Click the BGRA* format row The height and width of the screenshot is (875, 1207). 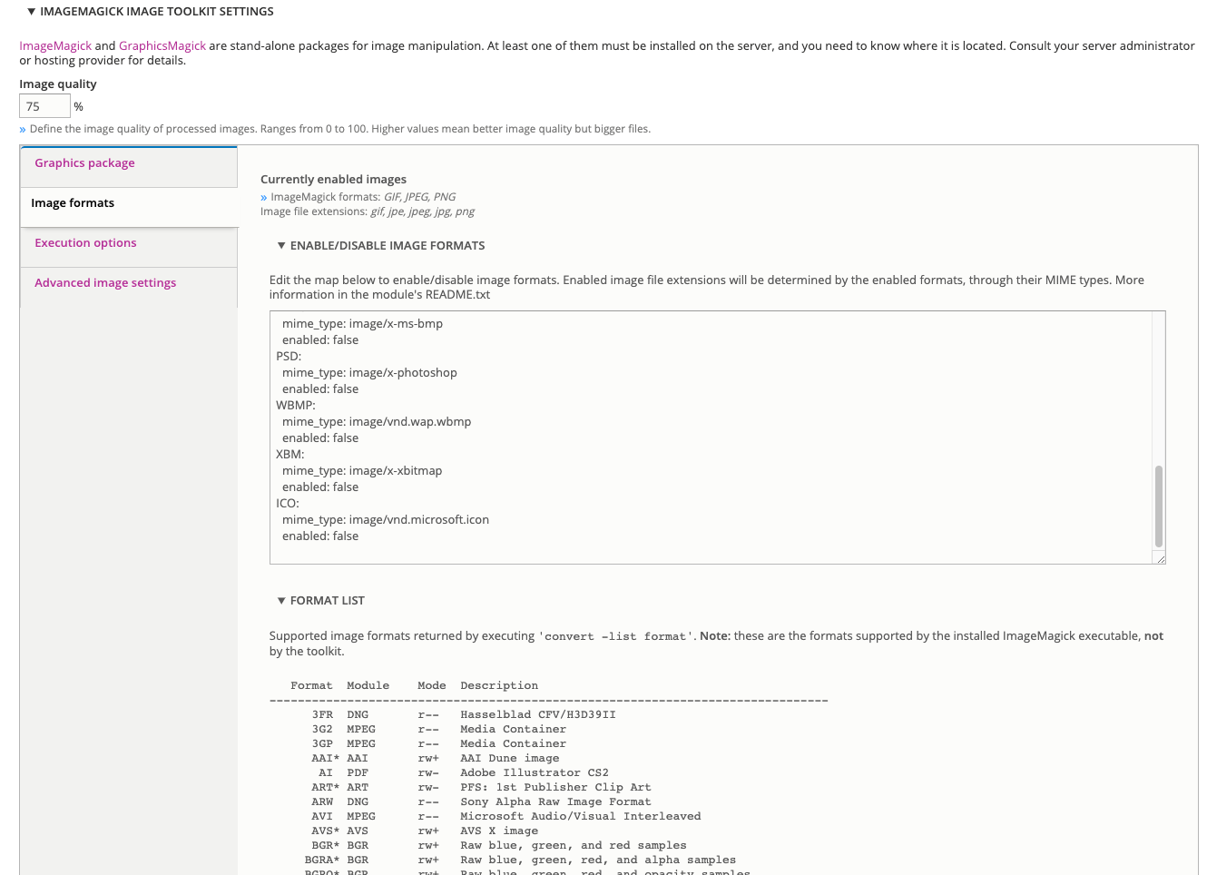(520, 860)
